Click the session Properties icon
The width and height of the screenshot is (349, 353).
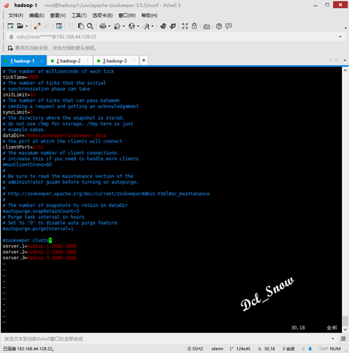click(x=59, y=26)
